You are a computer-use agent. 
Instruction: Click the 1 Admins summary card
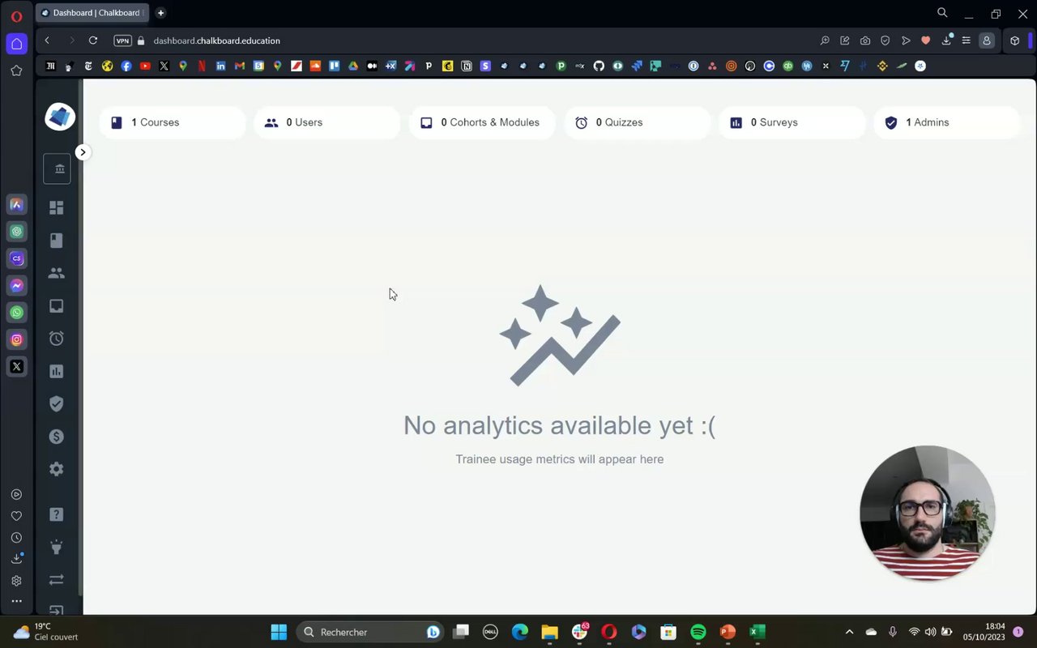click(x=946, y=122)
